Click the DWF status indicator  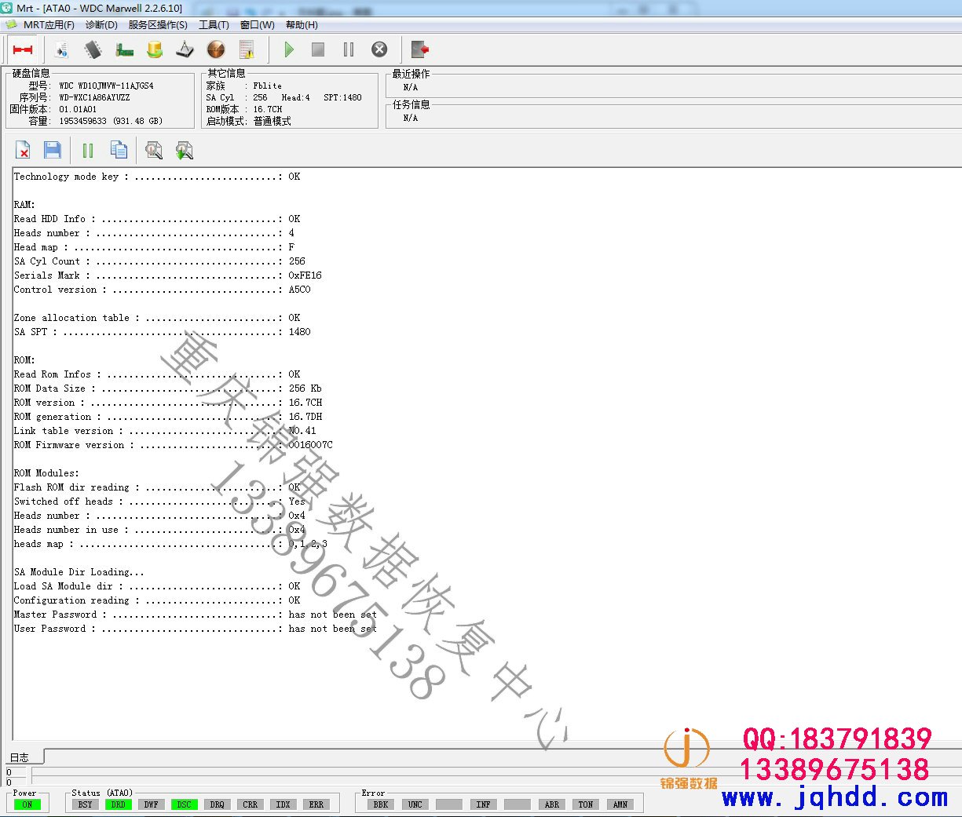coord(152,804)
